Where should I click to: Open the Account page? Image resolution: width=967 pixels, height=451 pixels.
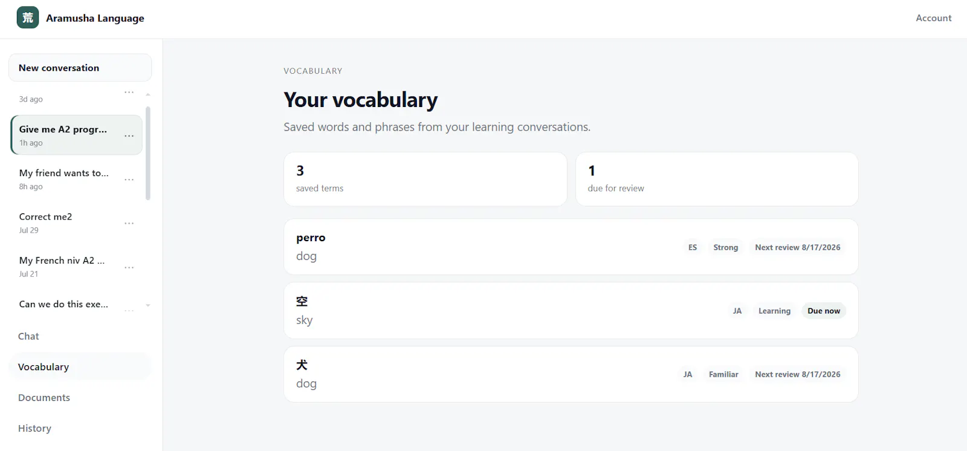pyautogui.click(x=933, y=18)
